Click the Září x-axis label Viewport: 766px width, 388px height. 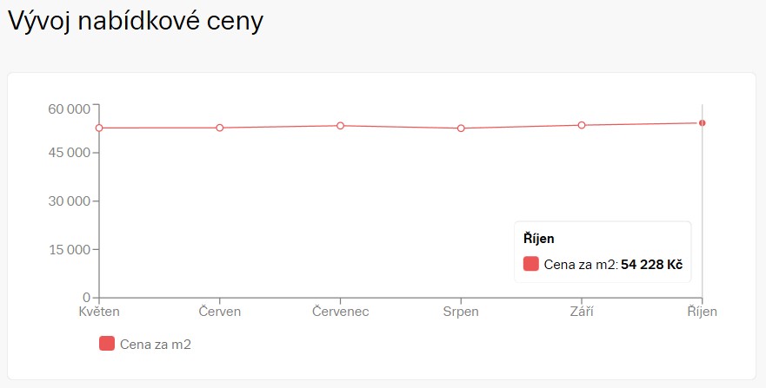pos(582,312)
